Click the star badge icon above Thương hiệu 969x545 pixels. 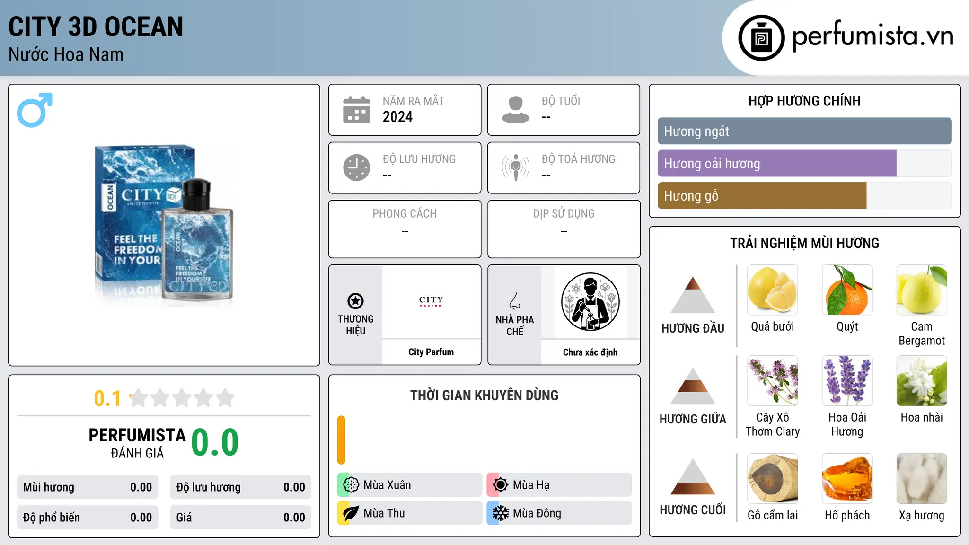click(x=355, y=301)
